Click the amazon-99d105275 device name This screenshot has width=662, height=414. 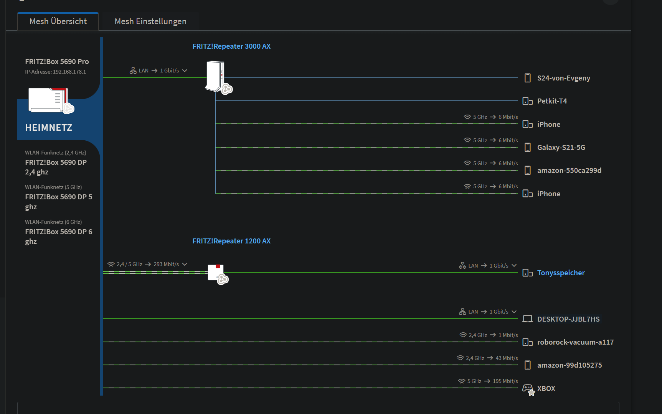pos(570,365)
